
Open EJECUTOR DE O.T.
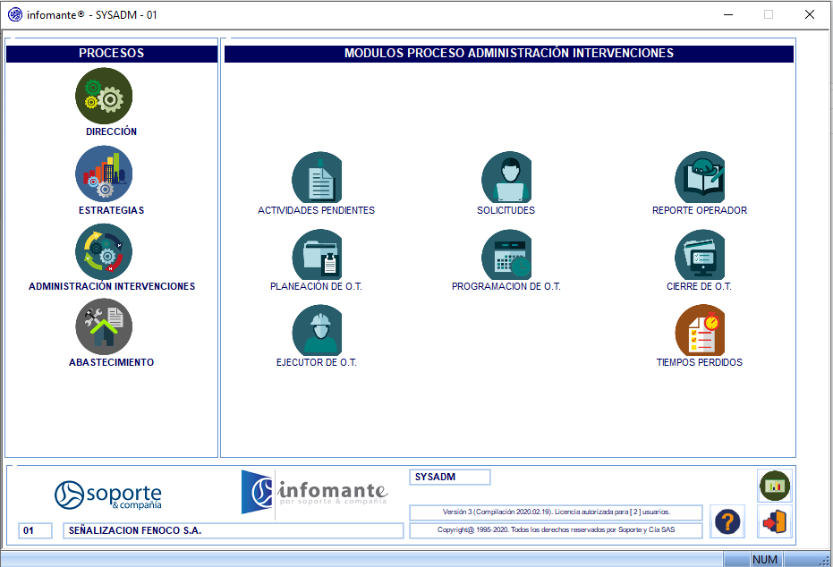pos(317,331)
